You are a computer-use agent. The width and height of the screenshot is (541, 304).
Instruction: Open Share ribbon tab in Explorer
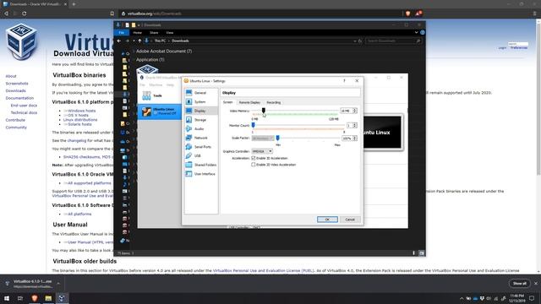point(154,32)
